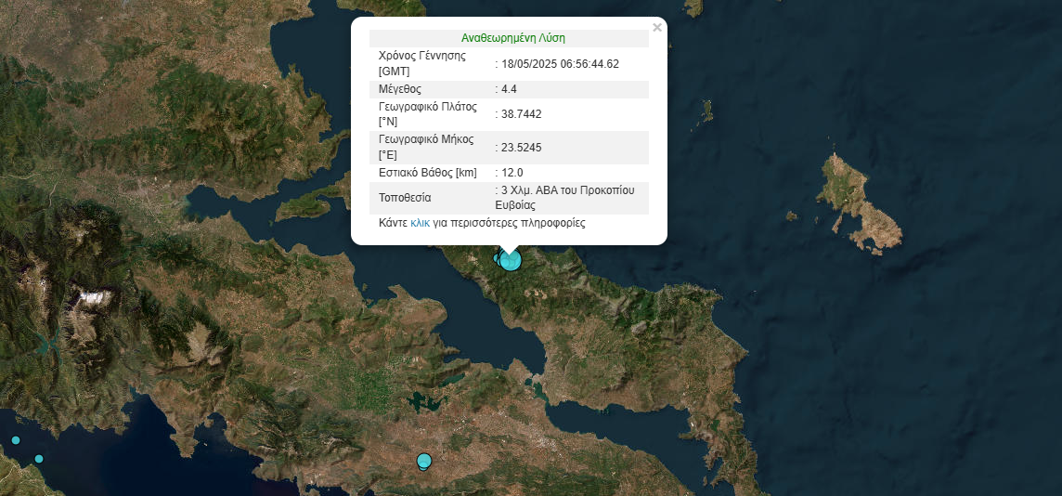Select the longitude value 23.5245

point(521,148)
